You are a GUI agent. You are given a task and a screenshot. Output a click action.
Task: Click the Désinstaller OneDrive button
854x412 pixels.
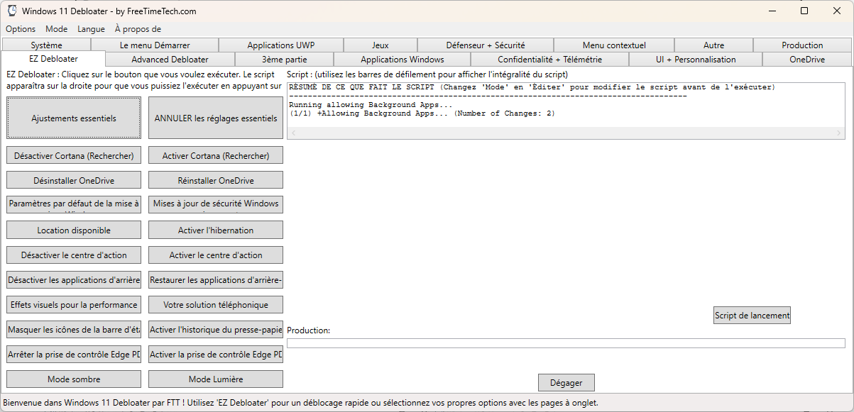point(74,180)
